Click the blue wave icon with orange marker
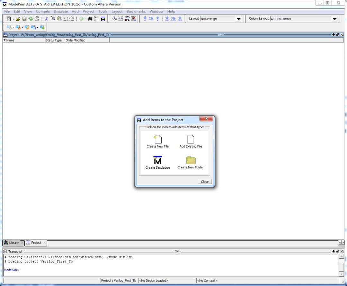Image resolution: width=347 pixels, height=286 pixels. 18,27
